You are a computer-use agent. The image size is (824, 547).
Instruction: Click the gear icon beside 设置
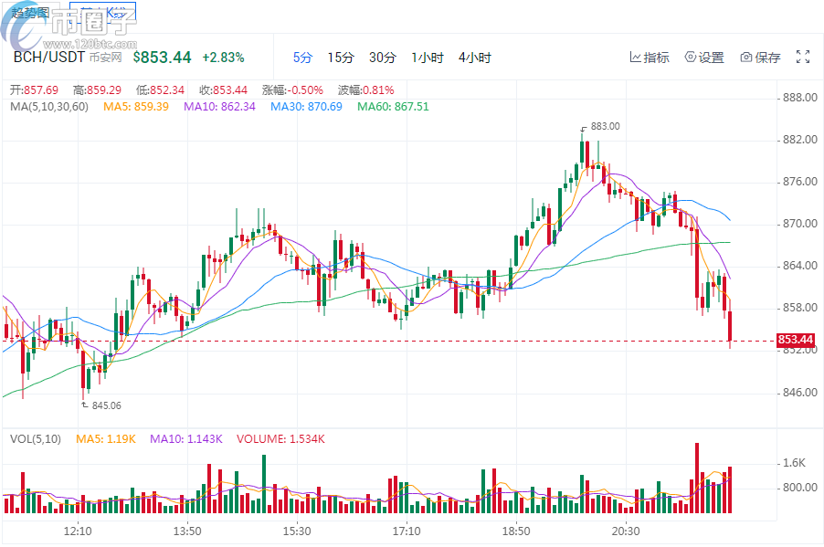click(691, 57)
